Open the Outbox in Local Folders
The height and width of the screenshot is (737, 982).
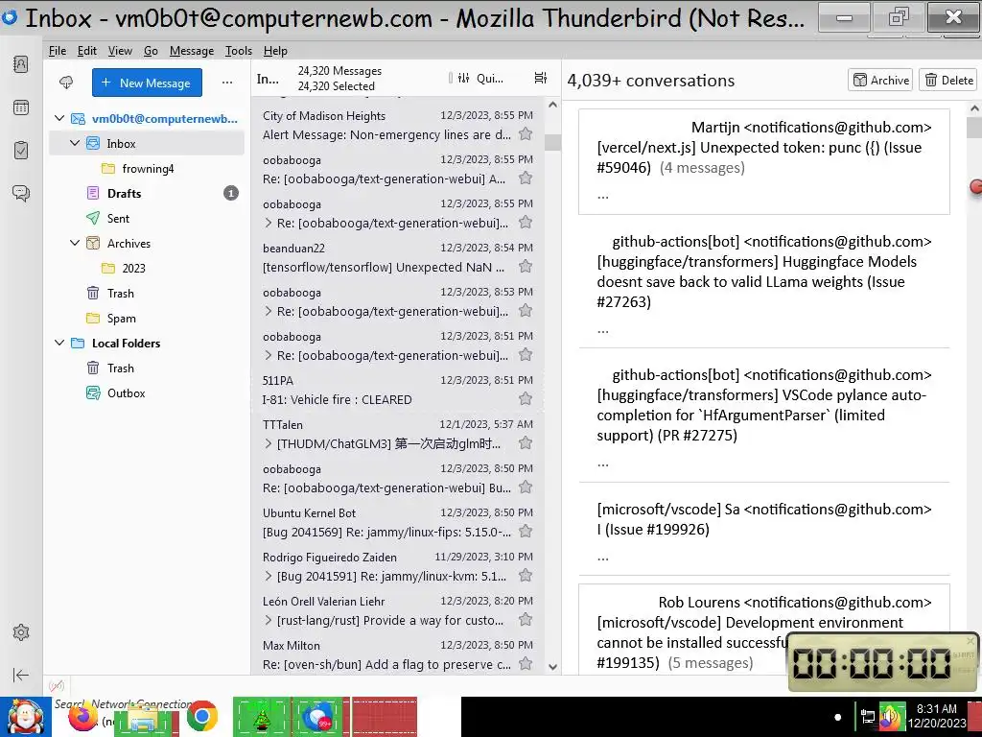click(x=147, y=392)
